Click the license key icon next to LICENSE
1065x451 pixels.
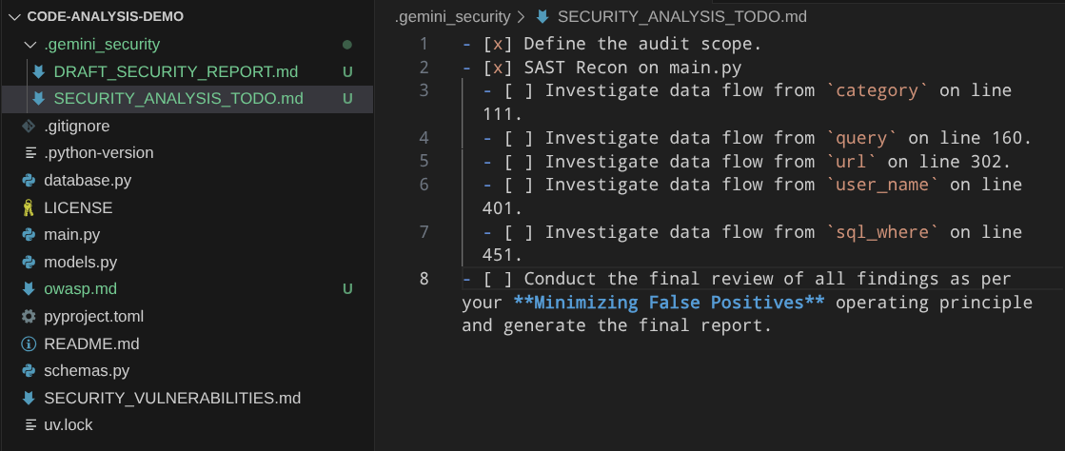29,207
